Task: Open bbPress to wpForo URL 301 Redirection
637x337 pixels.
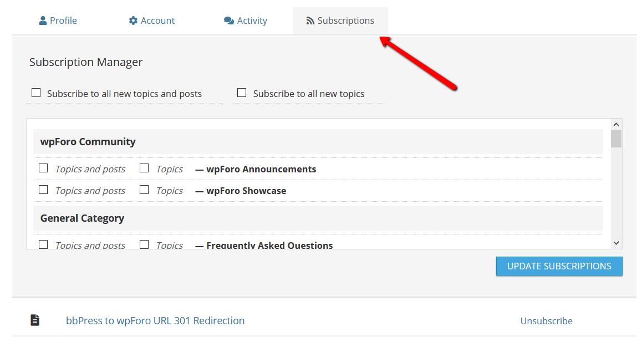Action: [155, 320]
